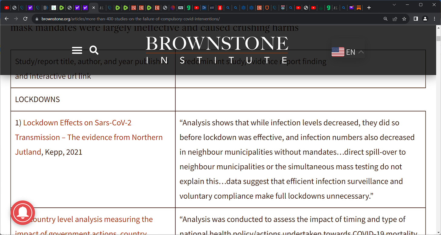The width and height of the screenshot is (441, 235).
Task: Share this page using the share icon
Action: (395, 19)
